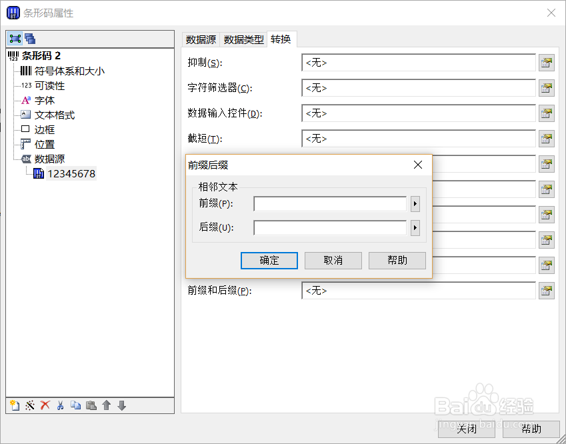Open the edit icon for 数据输入控件(D)
The height and width of the screenshot is (444, 566).
[547, 113]
